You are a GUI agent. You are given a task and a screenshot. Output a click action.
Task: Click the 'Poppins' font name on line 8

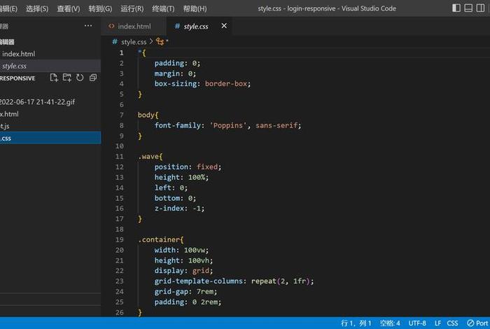coord(227,125)
